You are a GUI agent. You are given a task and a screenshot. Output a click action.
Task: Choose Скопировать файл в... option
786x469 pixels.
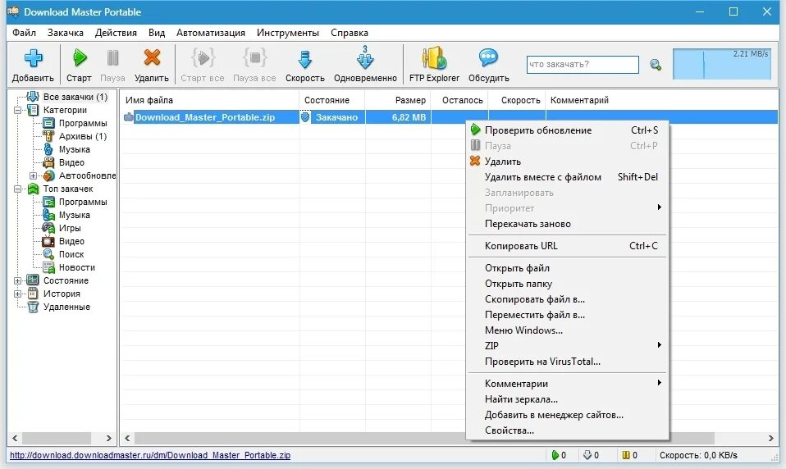click(x=567, y=299)
